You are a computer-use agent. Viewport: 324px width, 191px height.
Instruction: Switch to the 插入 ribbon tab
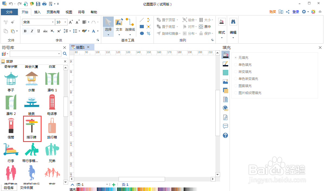click(37, 12)
